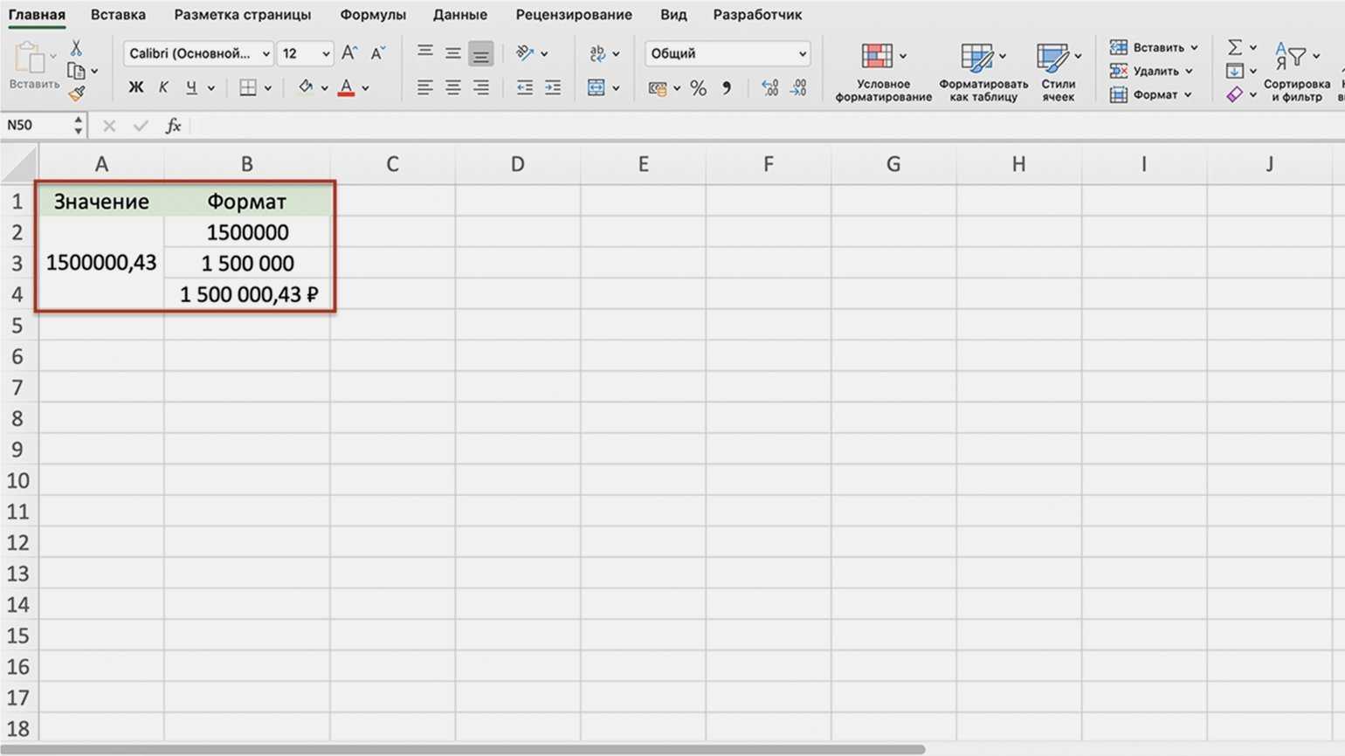Increase font size with the larger A icon
The width and height of the screenshot is (1345, 756).
click(348, 53)
